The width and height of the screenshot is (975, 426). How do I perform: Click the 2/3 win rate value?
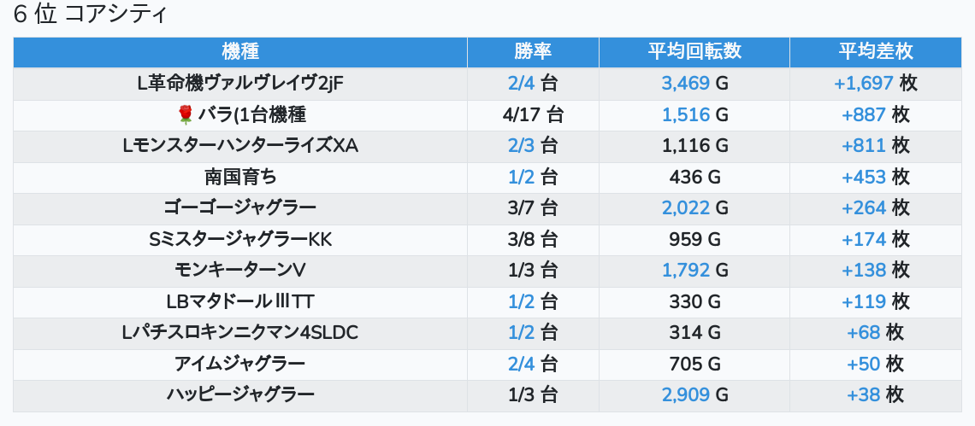click(520, 145)
